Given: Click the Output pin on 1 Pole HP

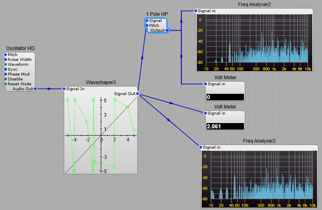Looking at the screenshot, I should coord(167,30).
